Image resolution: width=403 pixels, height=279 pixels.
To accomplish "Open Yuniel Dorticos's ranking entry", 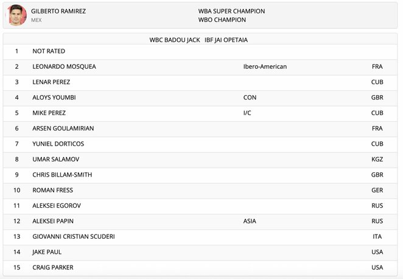I will tap(200, 144).
